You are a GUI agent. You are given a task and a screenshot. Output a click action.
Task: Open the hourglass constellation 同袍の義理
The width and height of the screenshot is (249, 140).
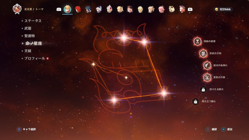[197, 41]
